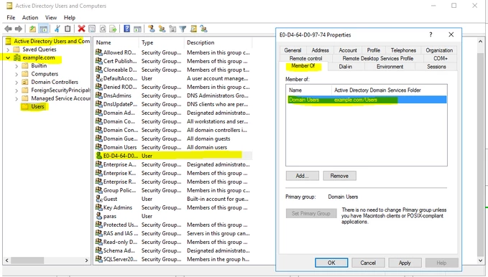Click the Find objects toolbar icon
The width and height of the screenshot is (488, 277).
[x=193, y=29]
